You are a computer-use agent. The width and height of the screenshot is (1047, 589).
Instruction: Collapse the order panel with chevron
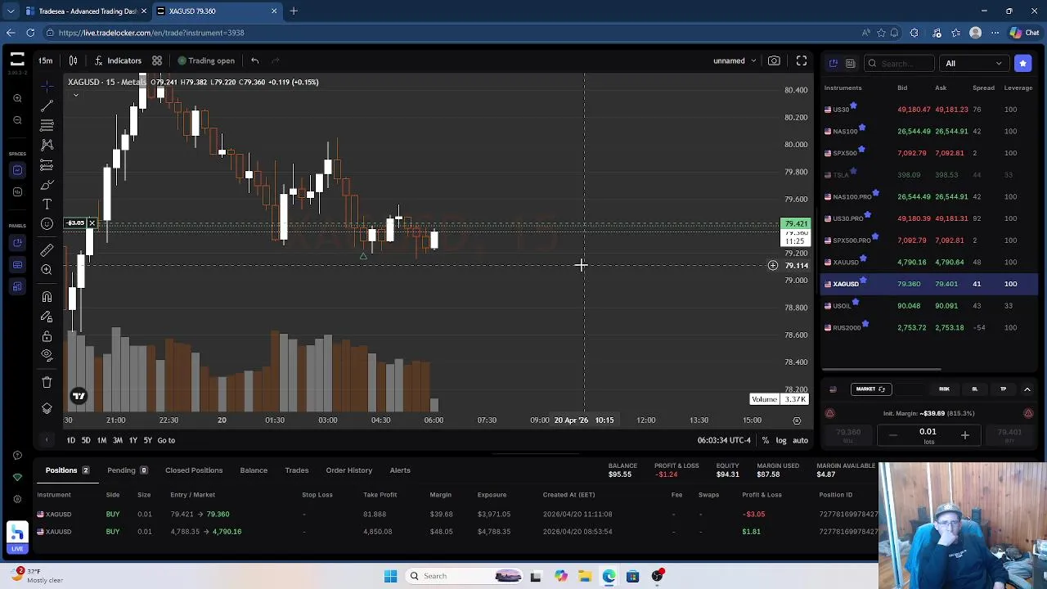pos(1027,389)
